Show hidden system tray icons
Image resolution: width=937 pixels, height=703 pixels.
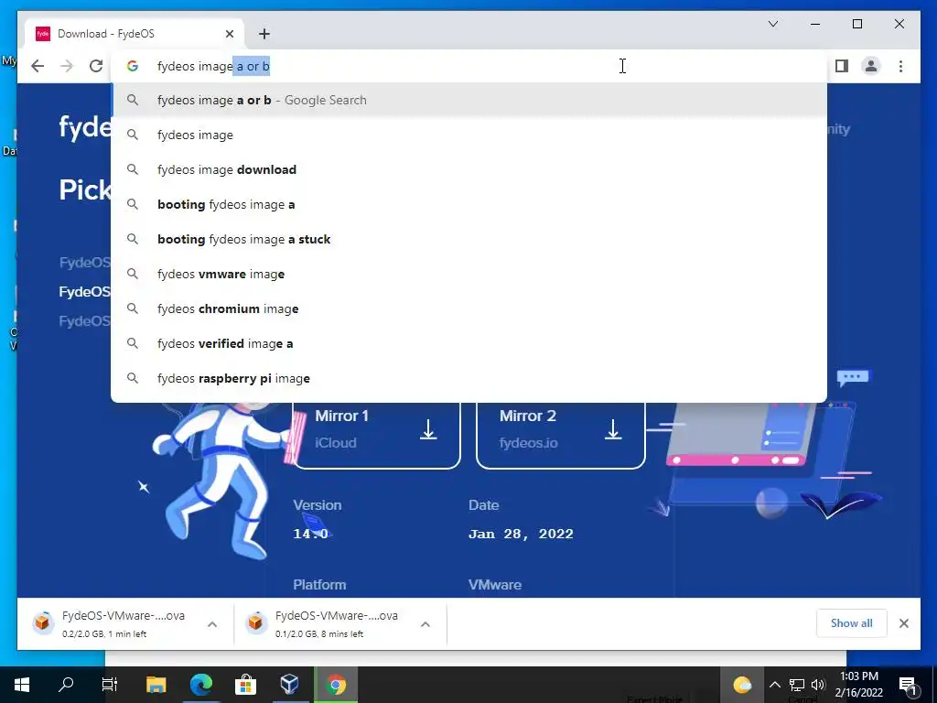774,685
